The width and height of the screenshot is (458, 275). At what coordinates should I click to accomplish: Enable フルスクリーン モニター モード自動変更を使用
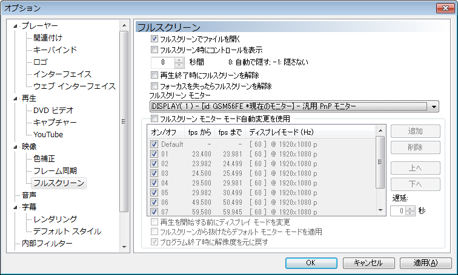coord(154,118)
